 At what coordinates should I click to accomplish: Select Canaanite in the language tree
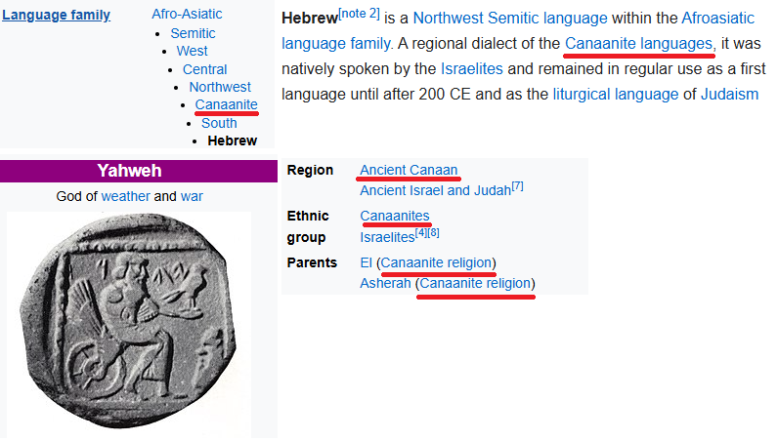tap(226, 104)
